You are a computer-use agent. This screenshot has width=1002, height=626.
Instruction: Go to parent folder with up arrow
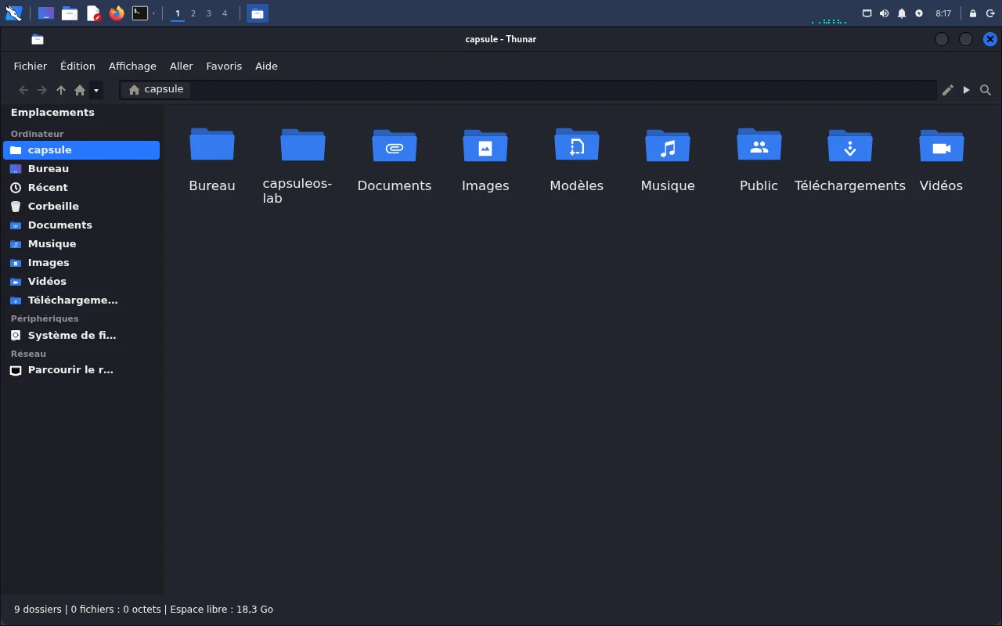tap(61, 90)
